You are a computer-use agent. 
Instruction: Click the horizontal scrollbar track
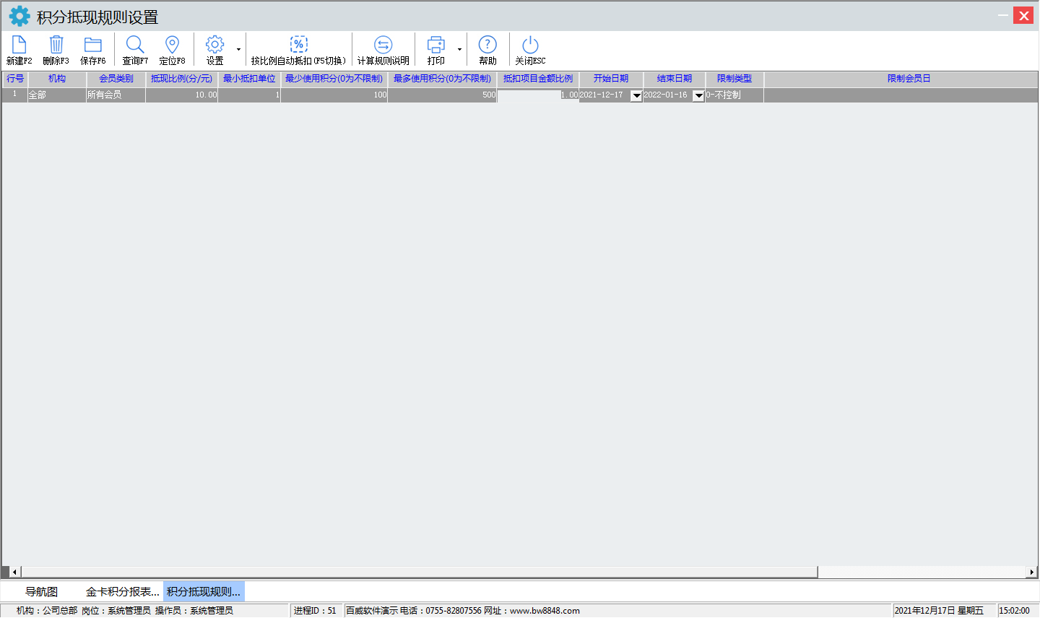click(x=924, y=572)
